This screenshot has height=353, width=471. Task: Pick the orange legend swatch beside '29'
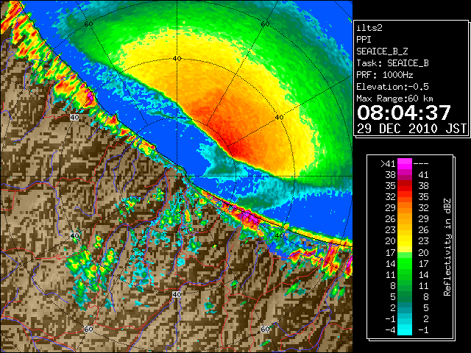tap(405, 208)
